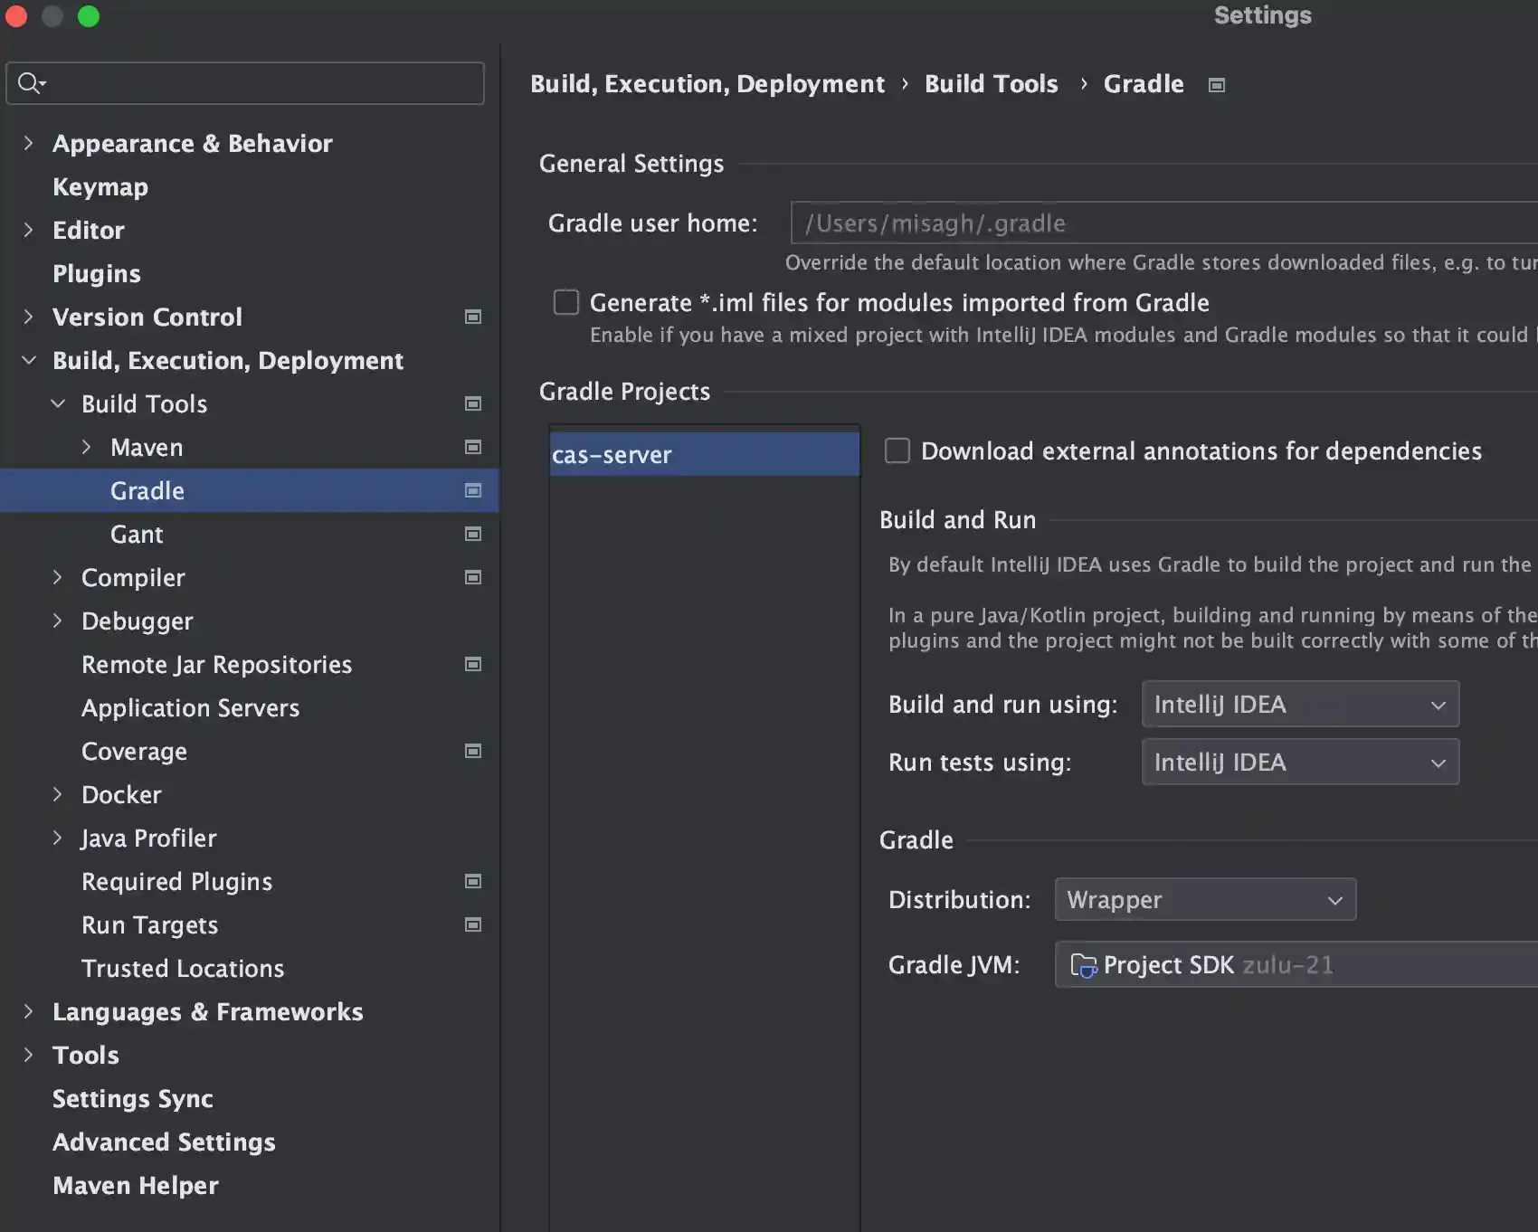The height and width of the screenshot is (1232, 1538).
Task: Click the Build Tools breadcrumb
Action: 991,84
